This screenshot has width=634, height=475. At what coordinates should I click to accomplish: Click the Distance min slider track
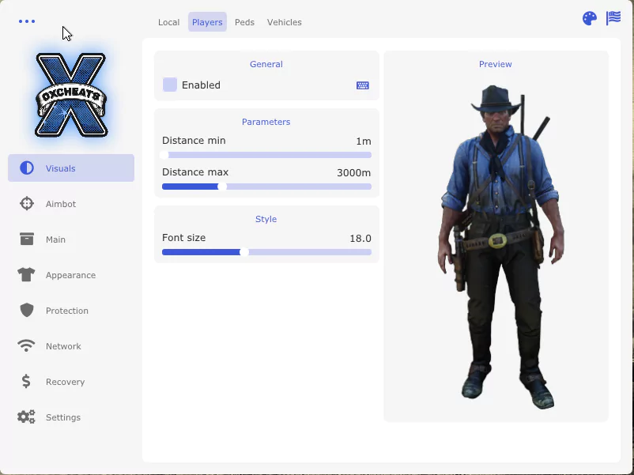tap(267, 155)
